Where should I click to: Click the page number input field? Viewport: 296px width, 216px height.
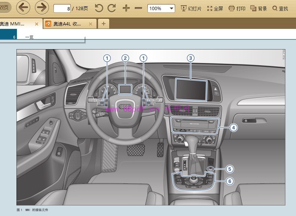[x=62, y=8]
